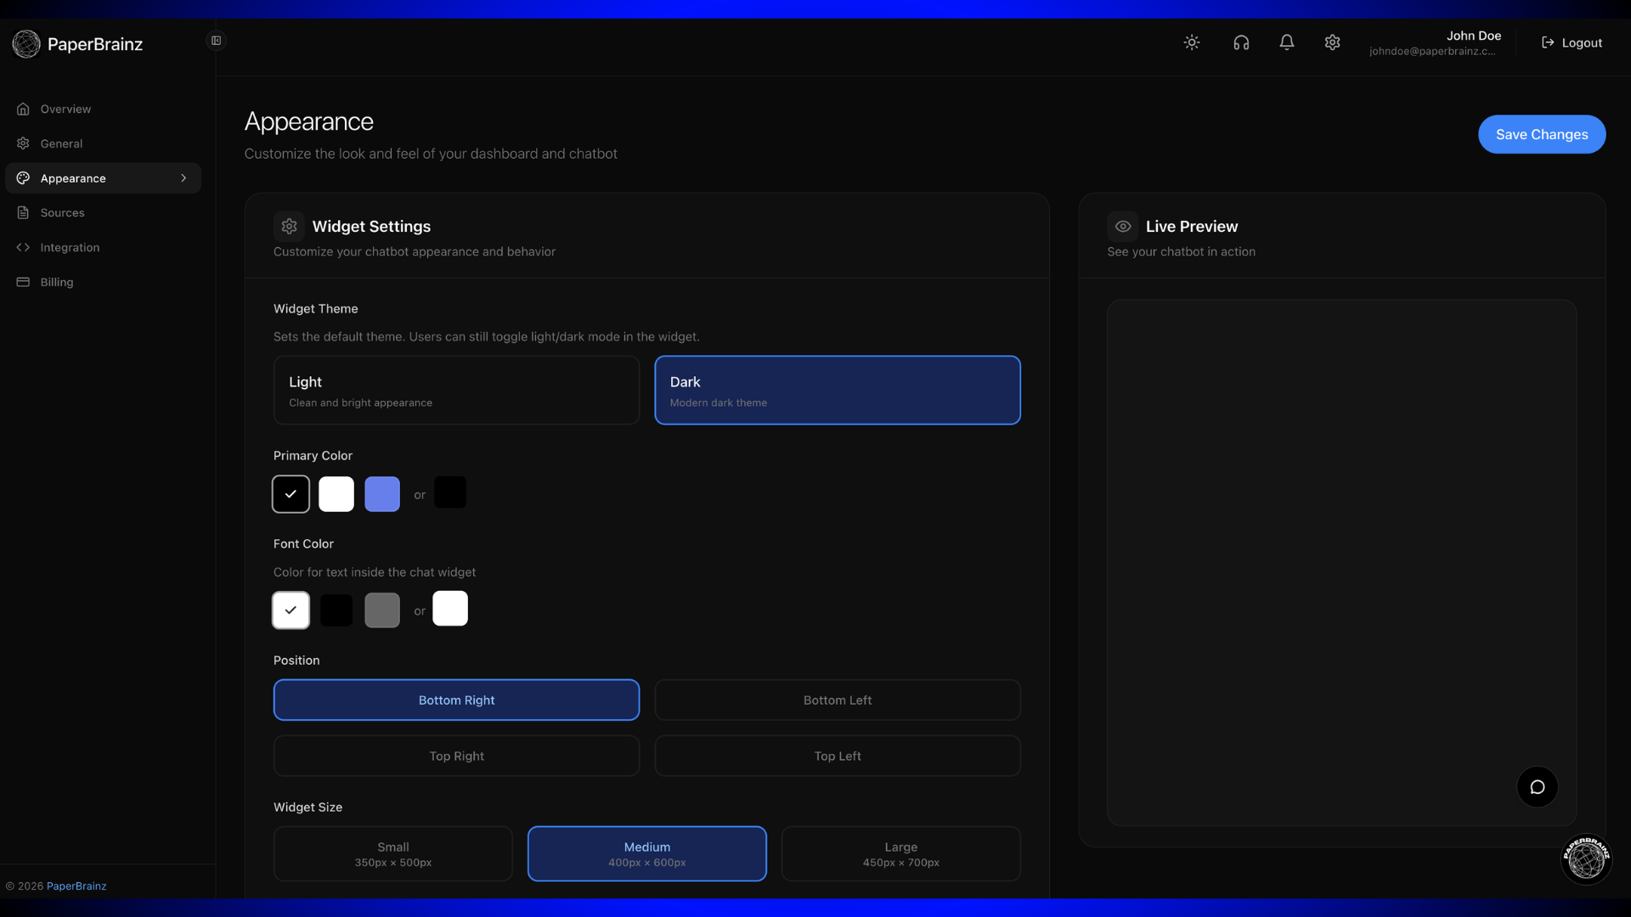
Task: Select the Integration code icon
Action: pos(23,247)
